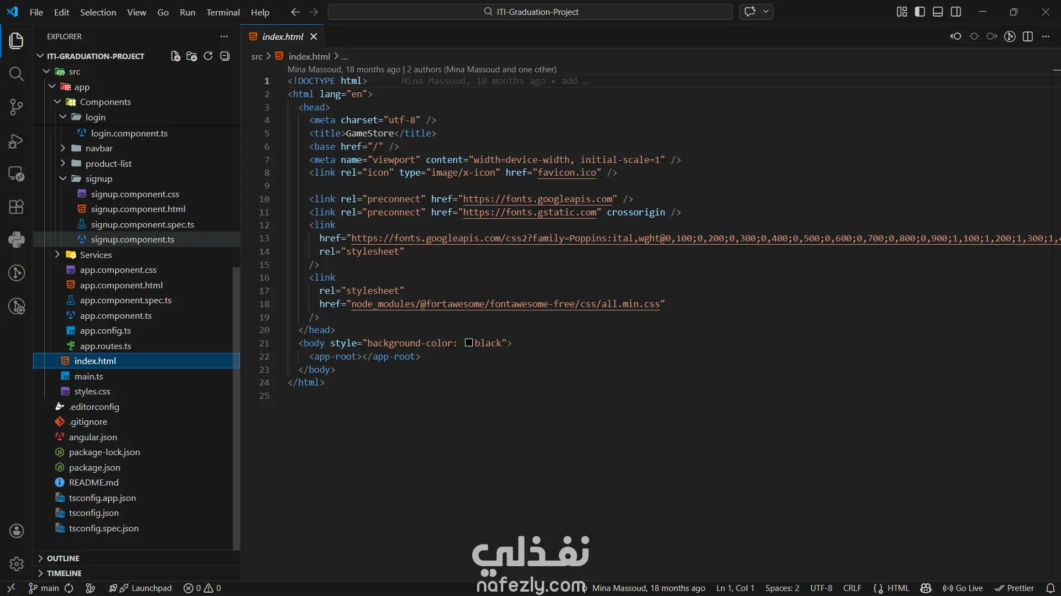Click the command center search box
The height and width of the screenshot is (596, 1061).
pyautogui.click(x=530, y=12)
